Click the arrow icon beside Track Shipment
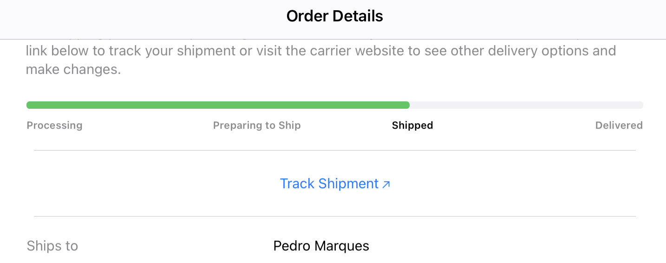The image size is (666, 263). [386, 184]
